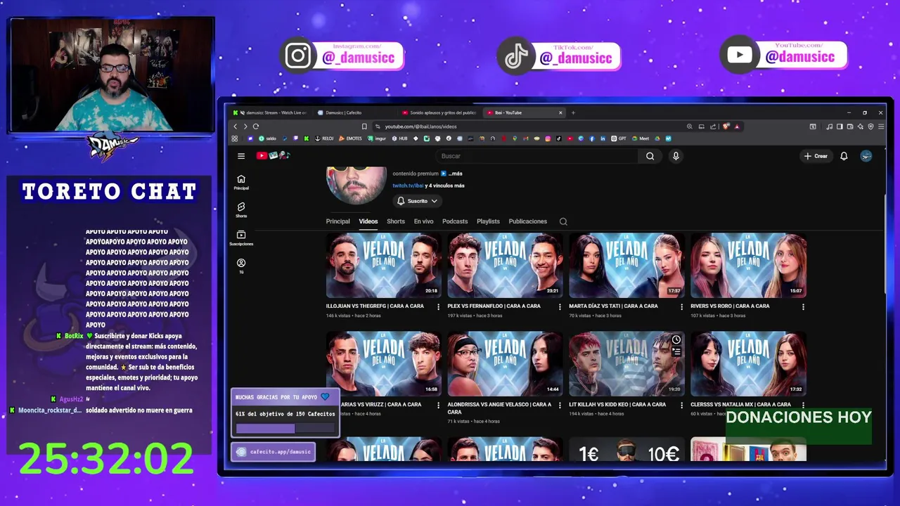The height and width of the screenshot is (506, 900).
Task: Switch to the Publicaciones tab
Action: click(x=527, y=221)
